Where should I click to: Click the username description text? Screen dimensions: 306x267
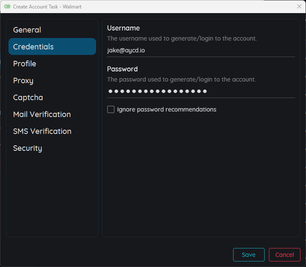[x=182, y=38]
